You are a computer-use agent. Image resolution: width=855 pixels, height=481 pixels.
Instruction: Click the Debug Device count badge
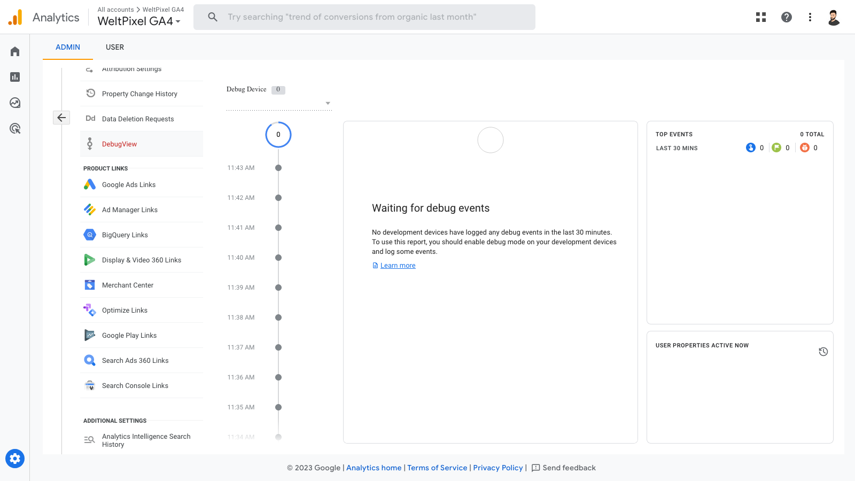[x=278, y=90]
